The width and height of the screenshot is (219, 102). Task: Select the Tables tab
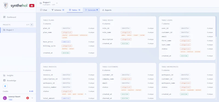click(75, 10)
